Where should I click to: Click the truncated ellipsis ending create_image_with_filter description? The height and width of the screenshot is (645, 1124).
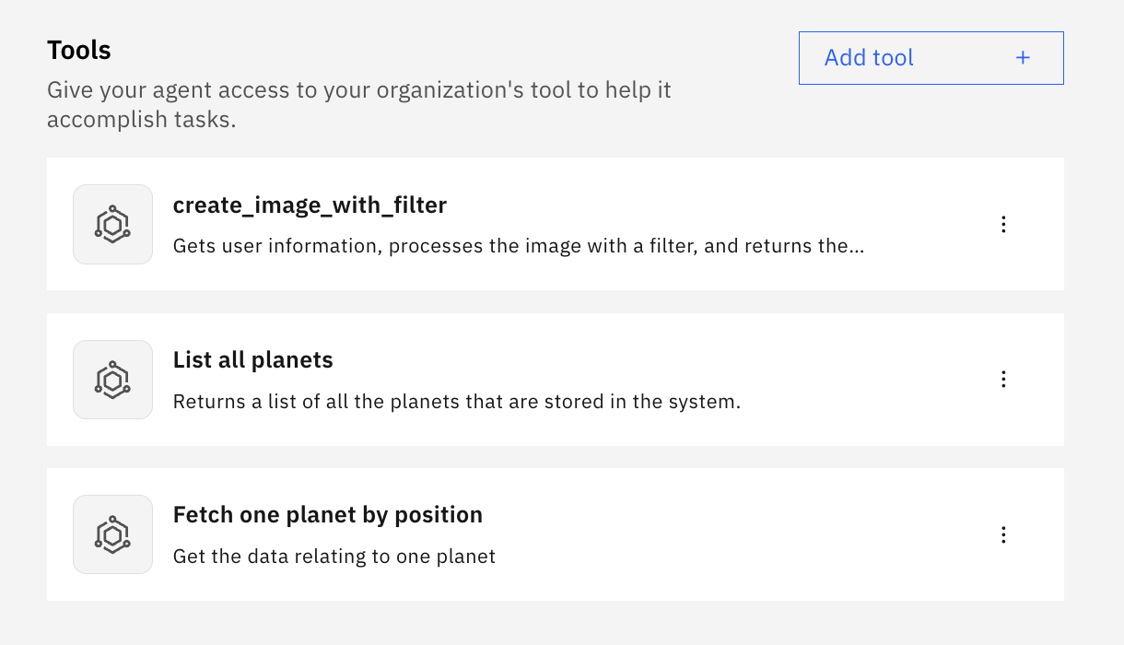click(x=857, y=247)
